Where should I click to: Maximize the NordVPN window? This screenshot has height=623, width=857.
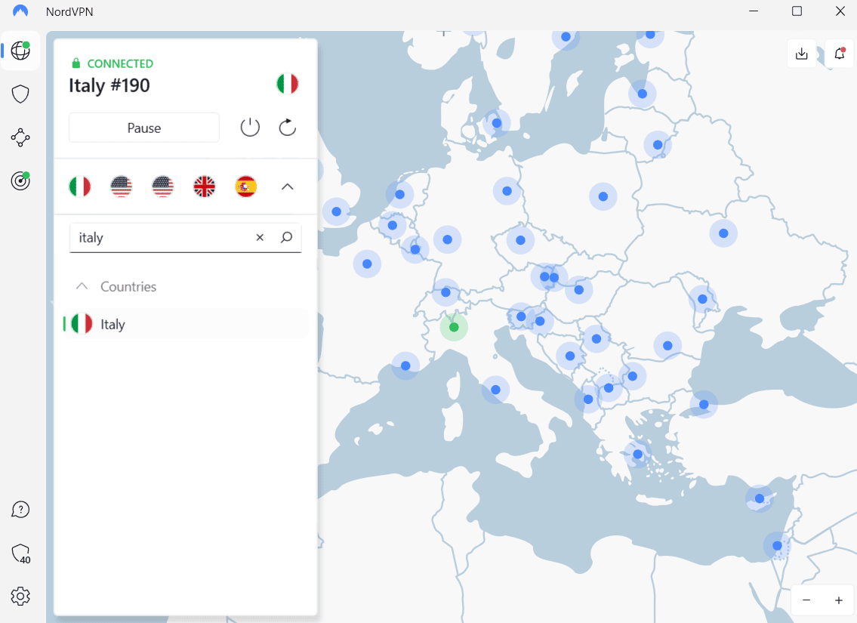point(797,11)
